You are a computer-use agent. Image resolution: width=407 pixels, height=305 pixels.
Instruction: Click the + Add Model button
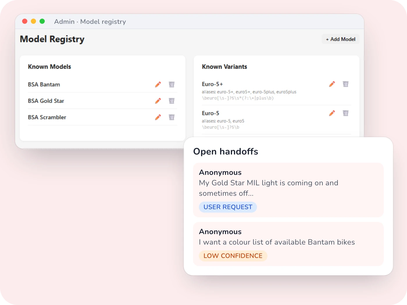coord(340,39)
